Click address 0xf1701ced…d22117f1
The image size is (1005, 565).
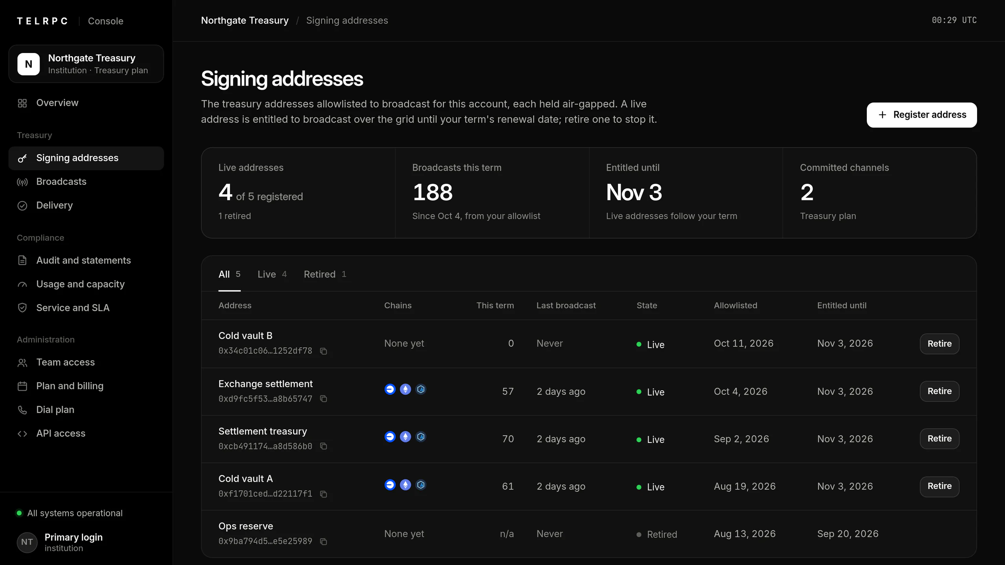(x=265, y=494)
